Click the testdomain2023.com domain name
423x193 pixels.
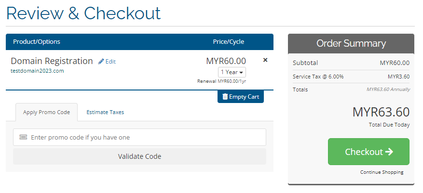click(x=37, y=71)
